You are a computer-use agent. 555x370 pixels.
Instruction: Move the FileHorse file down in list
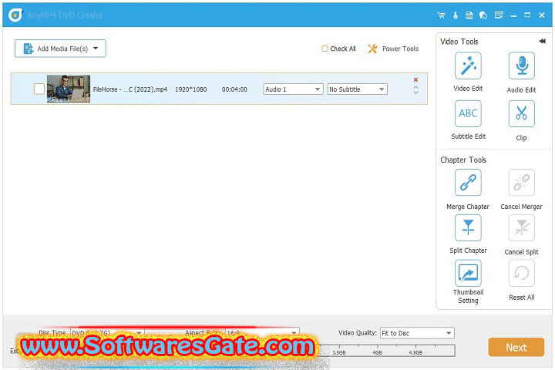point(415,92)
